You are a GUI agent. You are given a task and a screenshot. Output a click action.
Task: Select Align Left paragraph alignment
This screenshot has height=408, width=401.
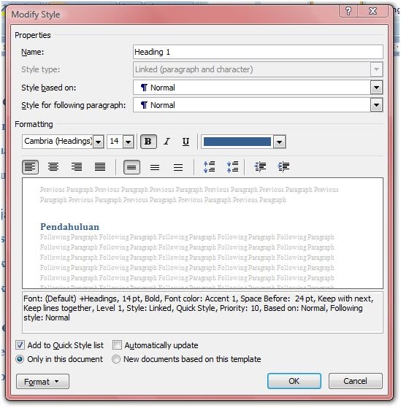[x=31, y=167]
